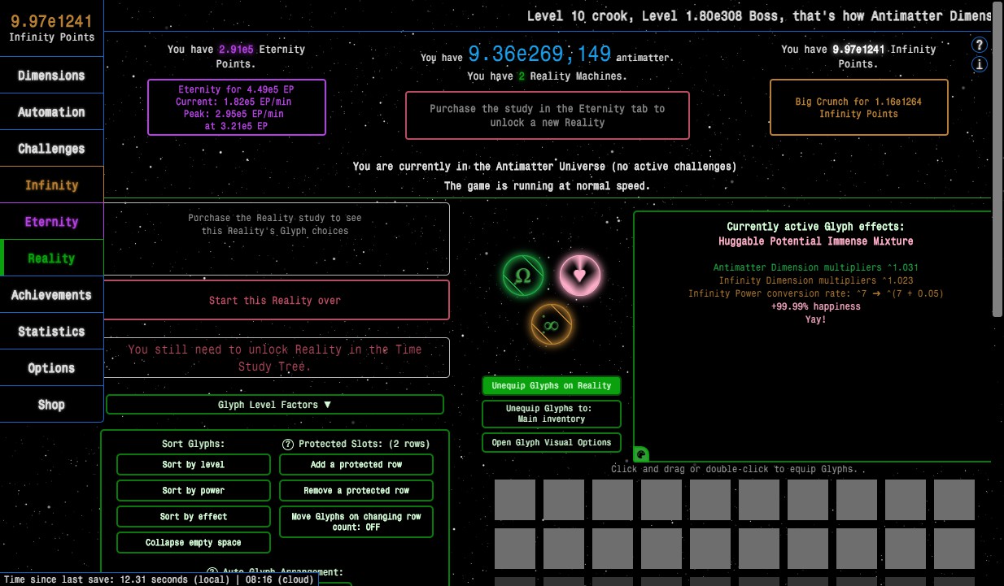Open the circled i information icon
The image size is (1004, 586).
(x=980, y=63)
